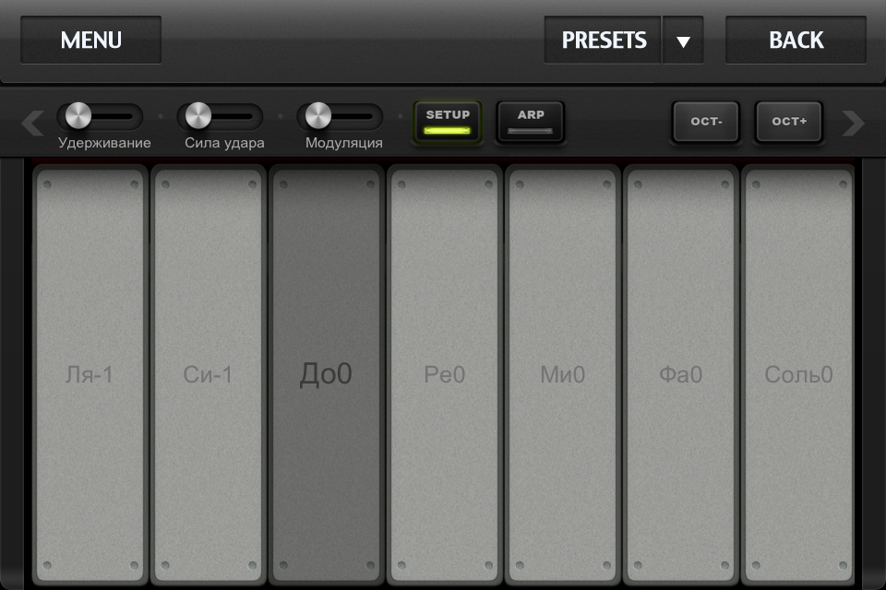Open the PRESETS list
The image size is (886, 590).
tap(603, 40)
